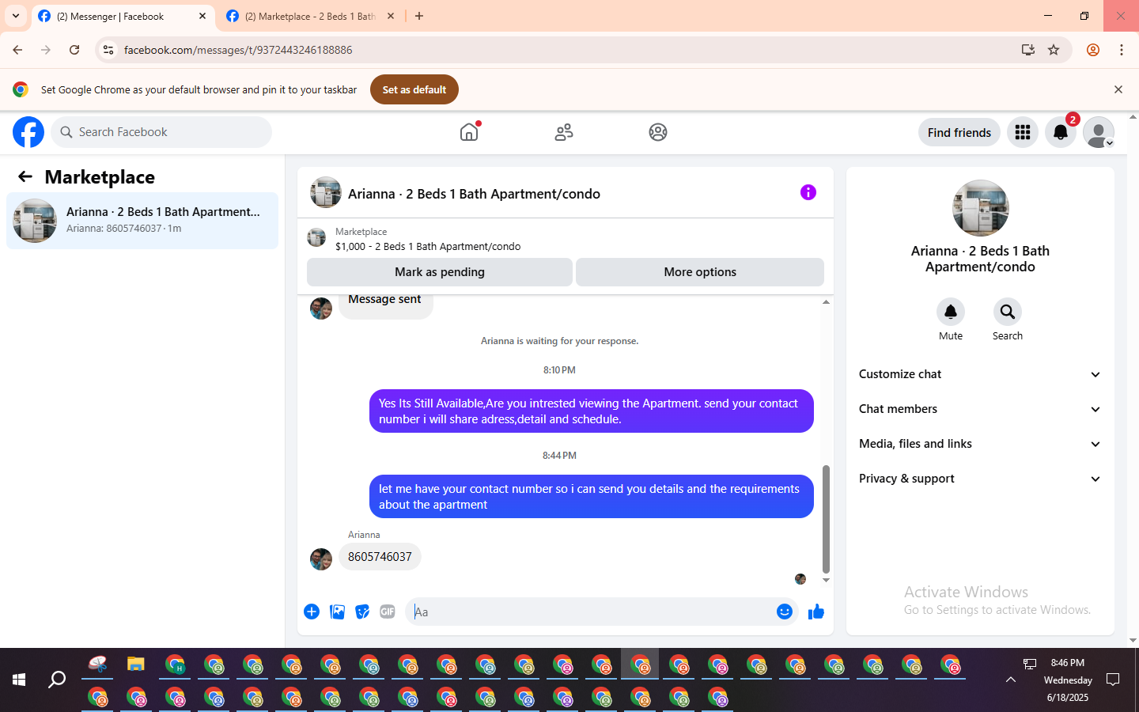
Task: Open the $1,000 - 2 Beds 1 Bath listing link
Action: click(x=428, y=246)
